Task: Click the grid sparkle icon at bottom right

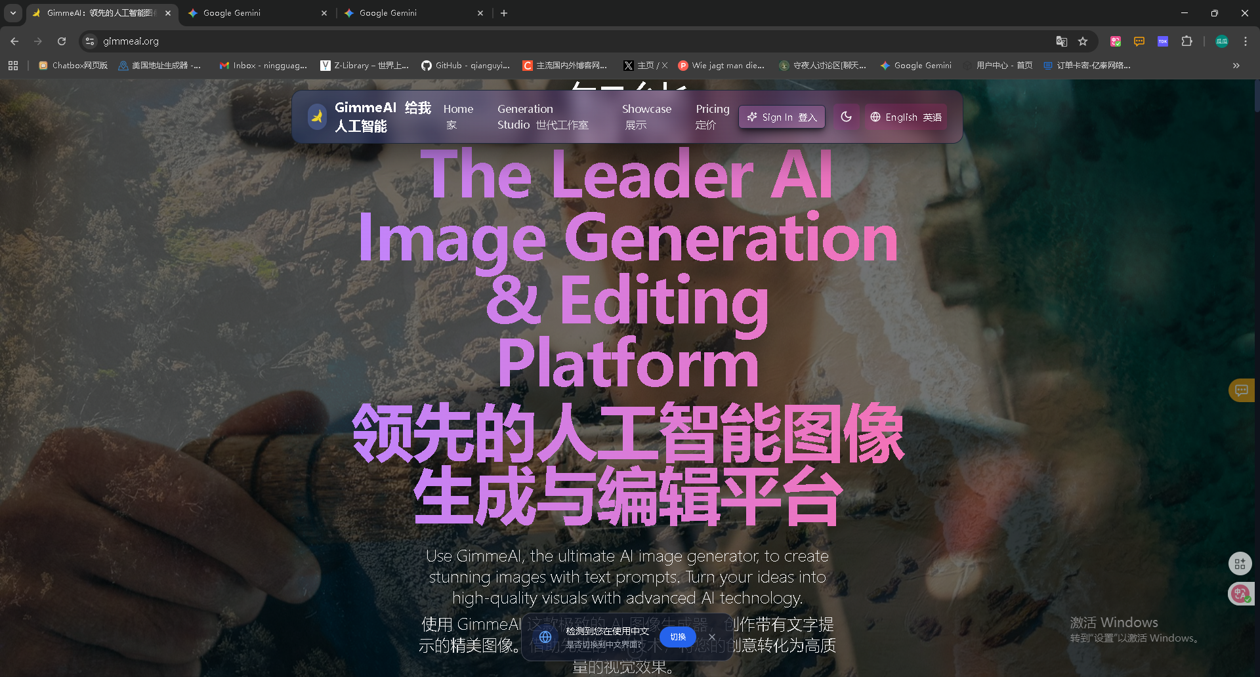Action: click(1240, 563)
